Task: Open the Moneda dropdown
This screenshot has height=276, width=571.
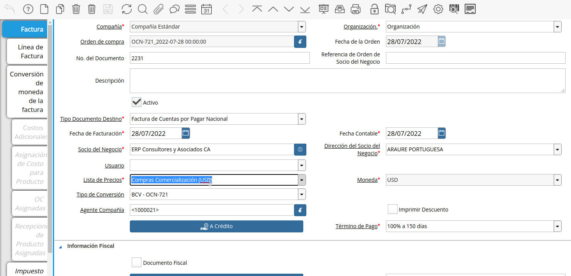Action: click(557, 179)
